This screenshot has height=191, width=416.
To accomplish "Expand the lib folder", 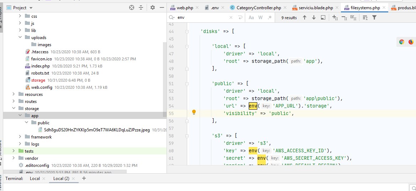I will click(20, 31).
